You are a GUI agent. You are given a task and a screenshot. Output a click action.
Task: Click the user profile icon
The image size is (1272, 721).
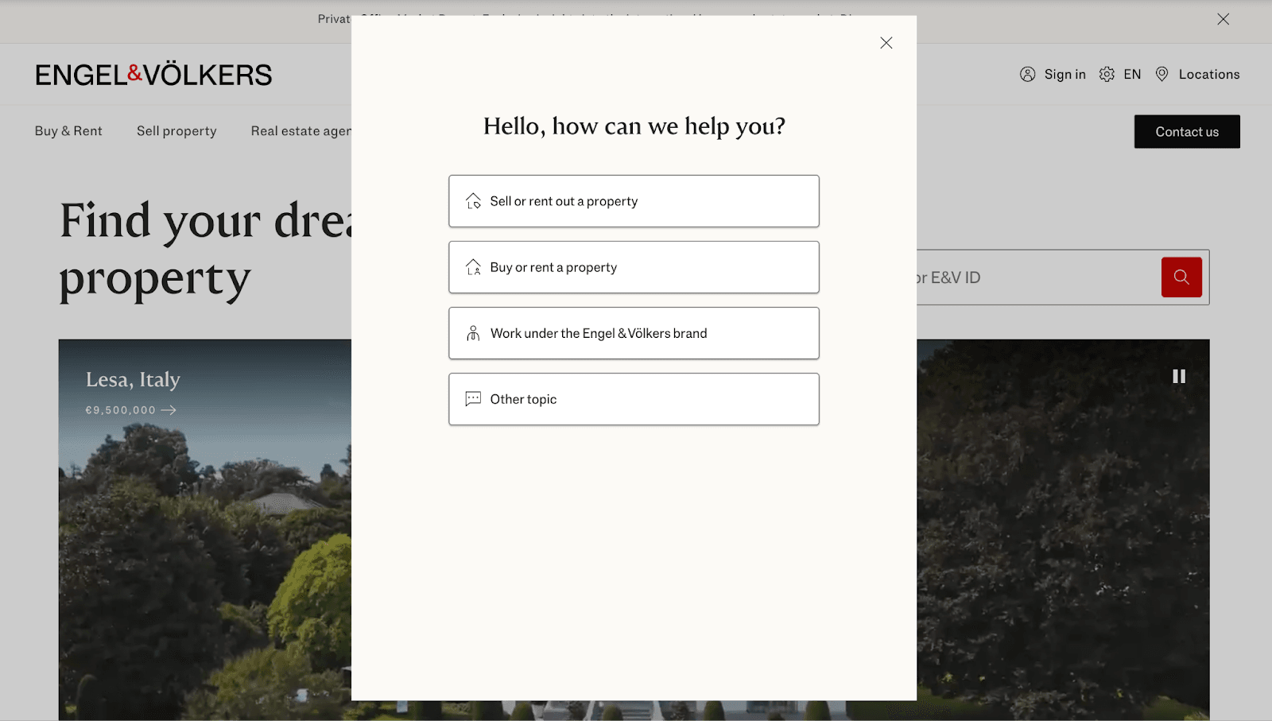click(1027, 75)
